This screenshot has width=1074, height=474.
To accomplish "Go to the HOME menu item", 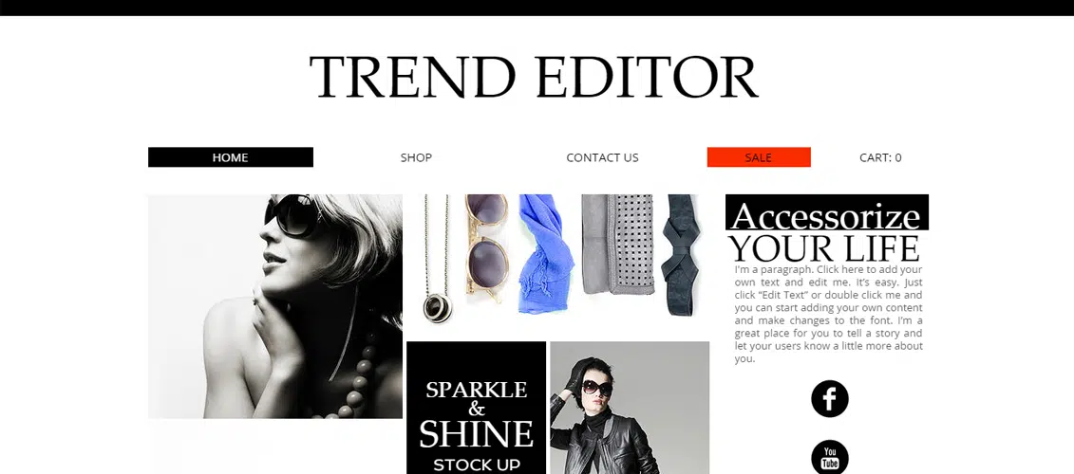I will 230,157.
